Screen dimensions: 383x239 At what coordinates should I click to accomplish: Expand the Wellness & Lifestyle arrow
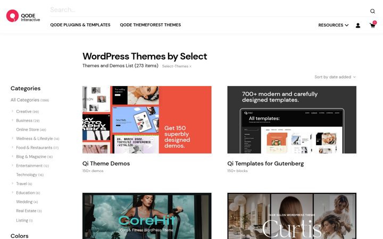12,138
